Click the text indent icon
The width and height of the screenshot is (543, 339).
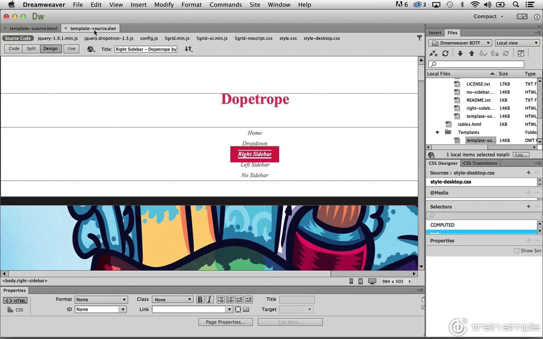(x=249, y=299)
